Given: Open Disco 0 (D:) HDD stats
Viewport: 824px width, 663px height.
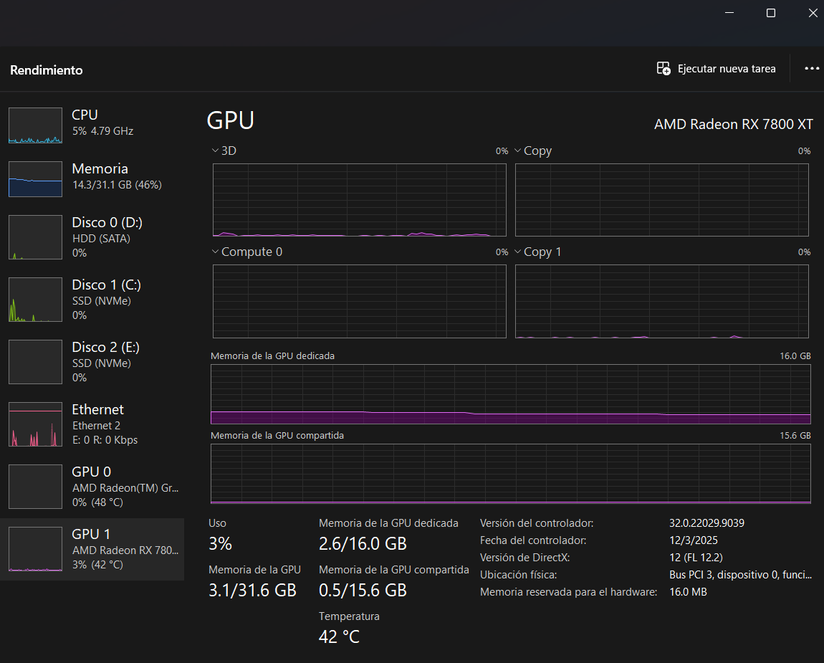Looking at the screenshot, I should (101, 237).
